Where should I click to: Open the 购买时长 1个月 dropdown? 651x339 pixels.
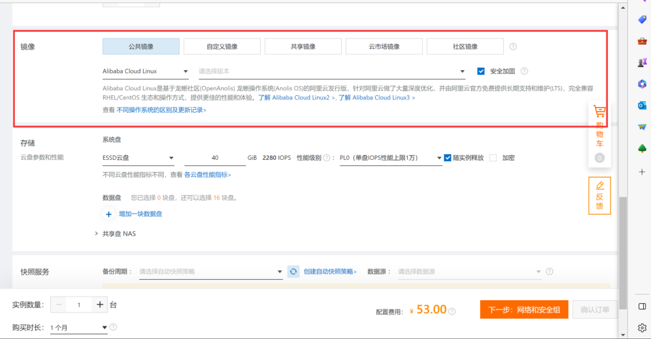[x=78, y=328]
